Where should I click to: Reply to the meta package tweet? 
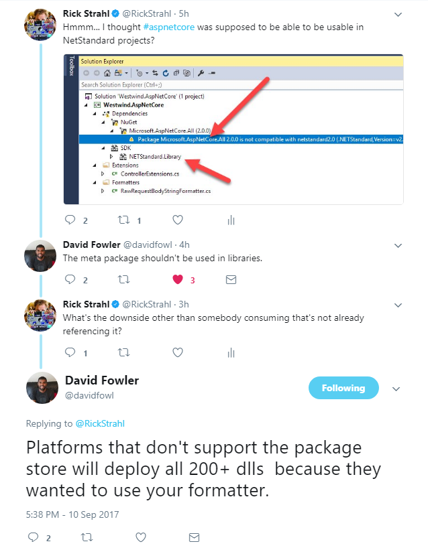[x=70, y=279]
